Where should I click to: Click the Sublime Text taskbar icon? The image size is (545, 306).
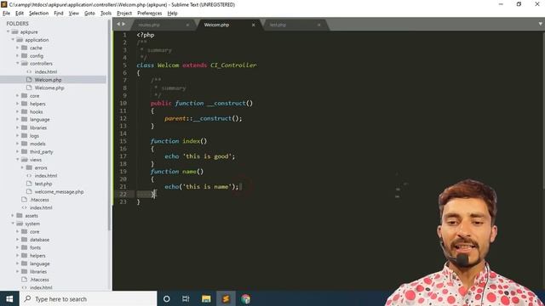(x=226, y=298)
